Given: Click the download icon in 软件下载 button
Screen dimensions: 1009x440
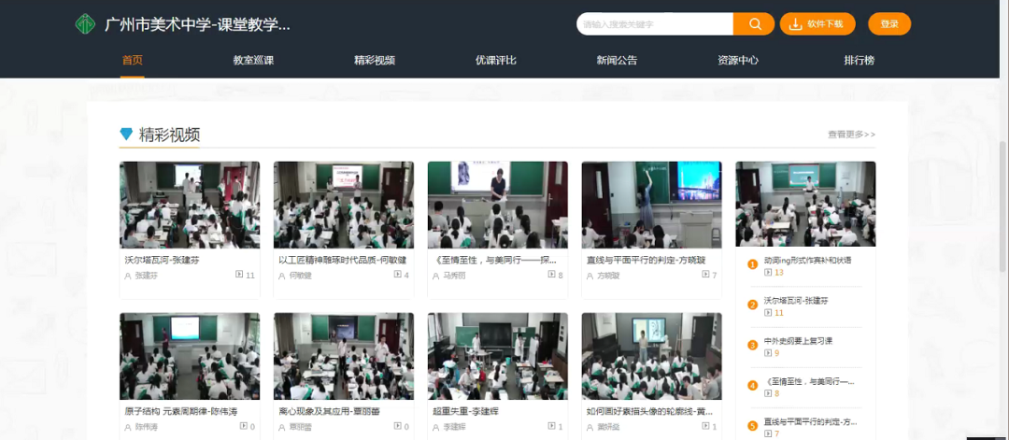Looking at the screenshot, I should [x=796, y=24].
